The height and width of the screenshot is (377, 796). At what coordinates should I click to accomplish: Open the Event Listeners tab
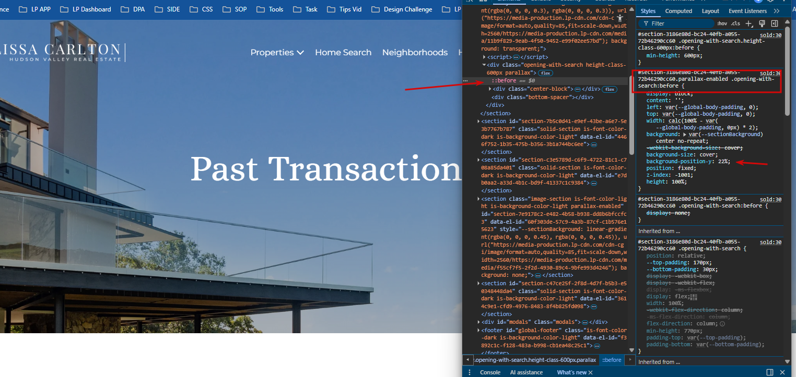click(747, 11)
